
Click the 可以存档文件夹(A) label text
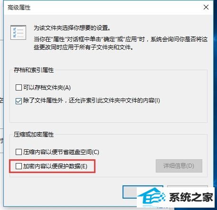pos(47,87)
